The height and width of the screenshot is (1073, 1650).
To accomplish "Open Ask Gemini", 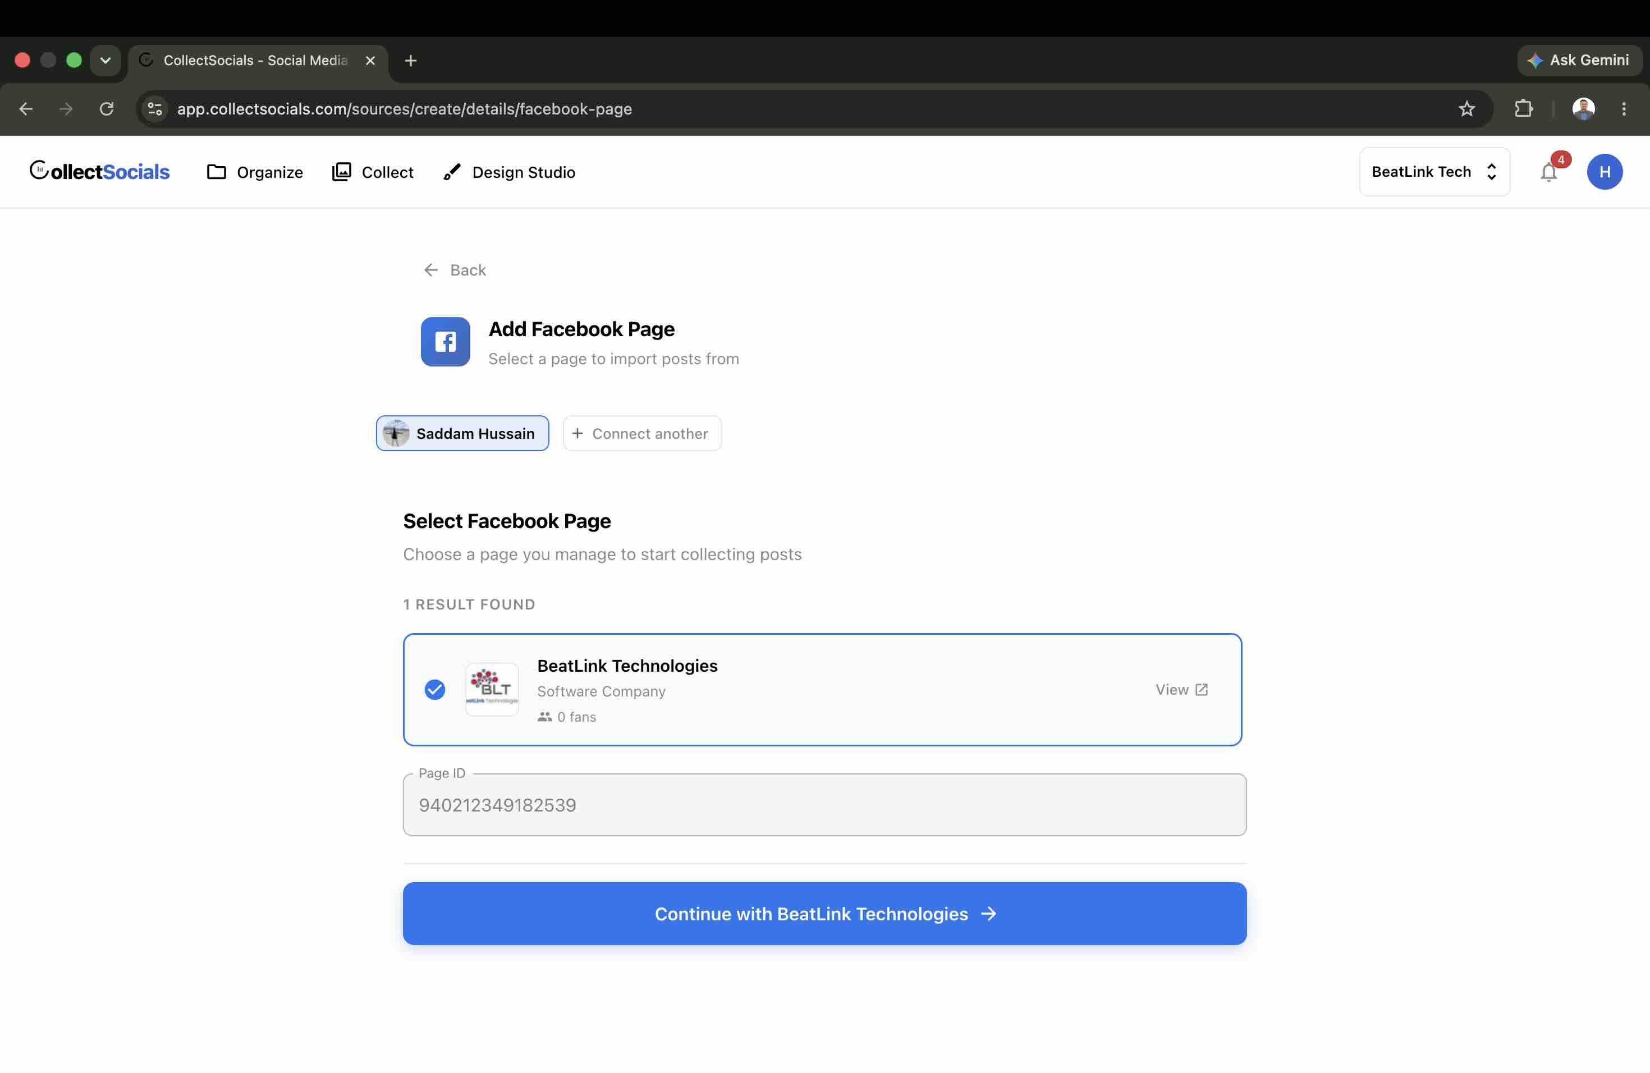I will pyautogui.click(x=1579, y=60).
